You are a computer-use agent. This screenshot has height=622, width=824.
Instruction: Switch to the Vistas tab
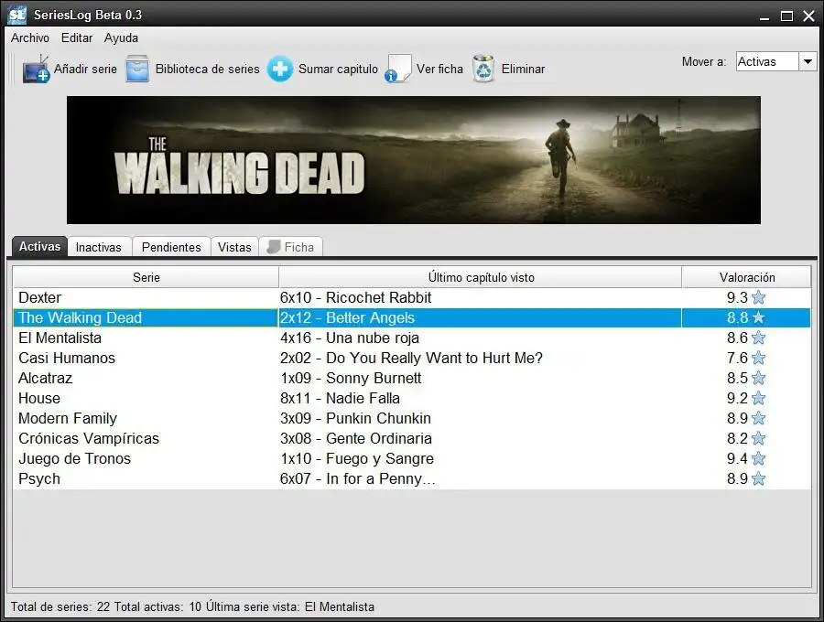tap(234, 247)
